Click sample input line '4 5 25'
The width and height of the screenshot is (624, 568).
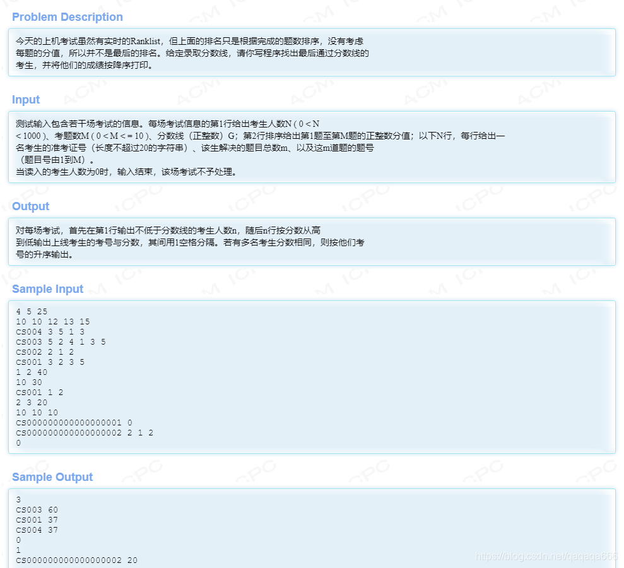pos(32,311)
